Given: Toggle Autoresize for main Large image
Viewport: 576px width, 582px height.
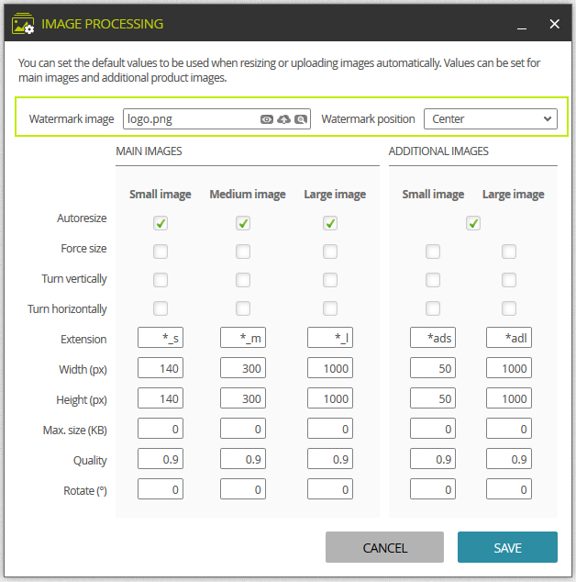Looking at the screenshot, I should point(330,223).
